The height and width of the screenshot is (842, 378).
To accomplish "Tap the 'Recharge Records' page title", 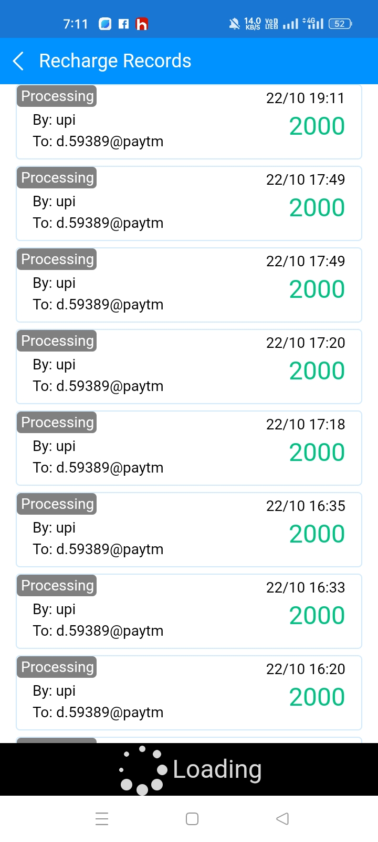I will pyautogui.click(x=115, y=61).
